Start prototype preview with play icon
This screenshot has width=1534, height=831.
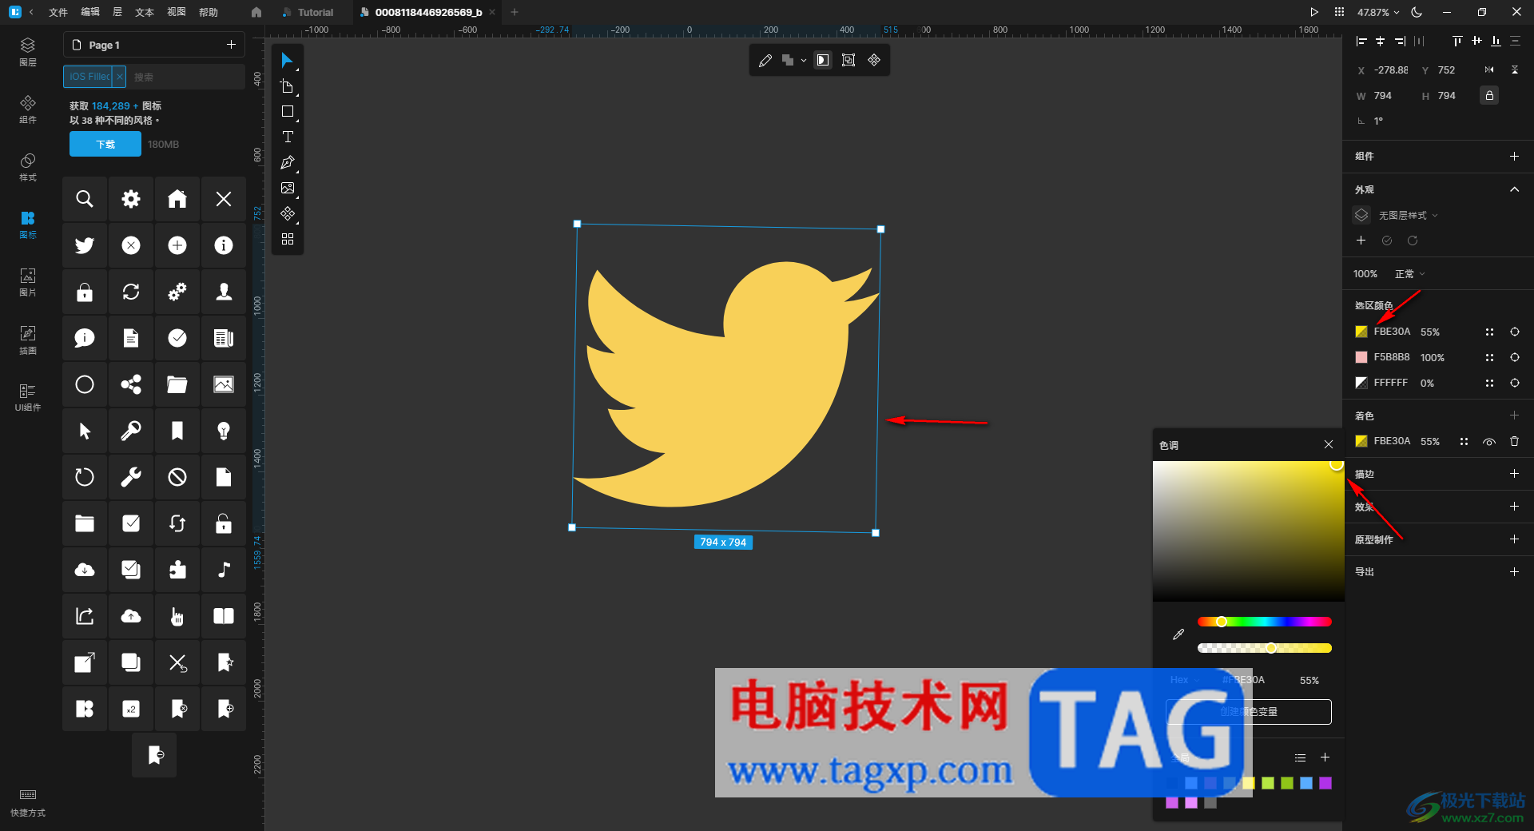(x=1314, y=12)
